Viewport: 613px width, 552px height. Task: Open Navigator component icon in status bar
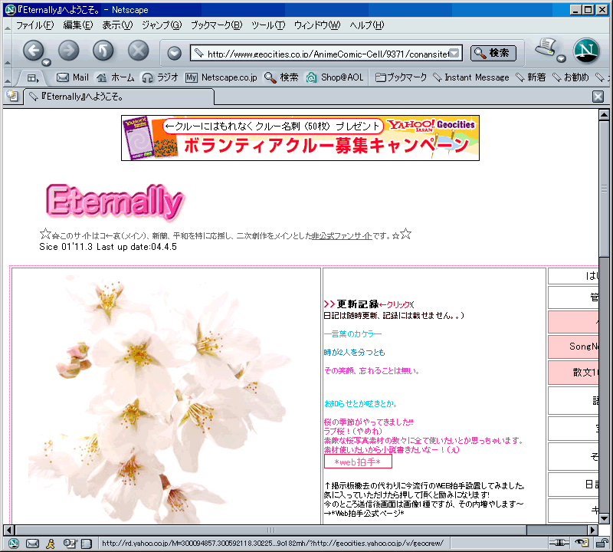click(14, 543)
